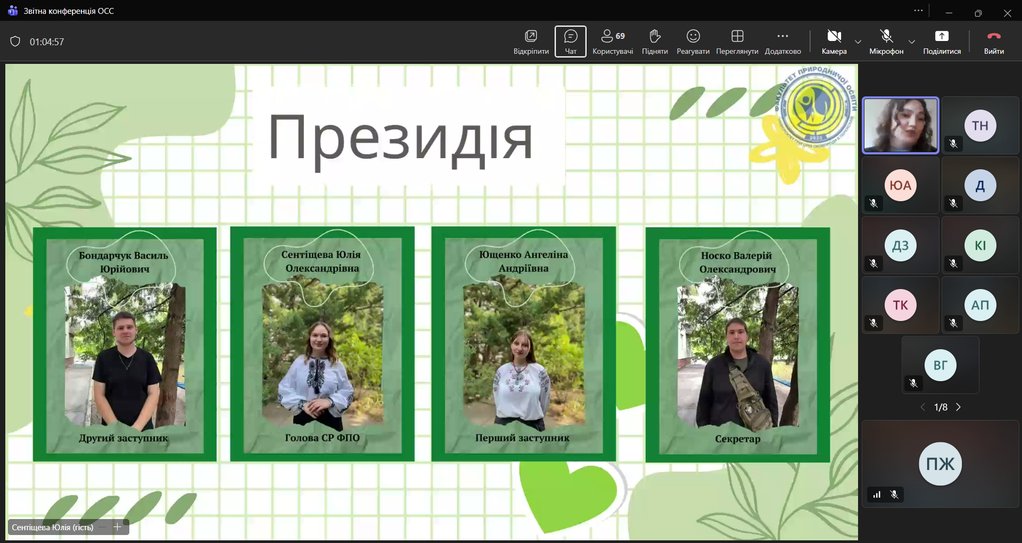Open the Користувачі participants list
Viewport: 1022px width, 543px height.
pyautogui.click(x=612, y=42)
